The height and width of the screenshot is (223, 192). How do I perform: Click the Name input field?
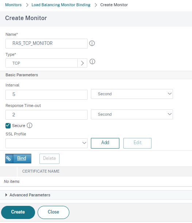46,43
